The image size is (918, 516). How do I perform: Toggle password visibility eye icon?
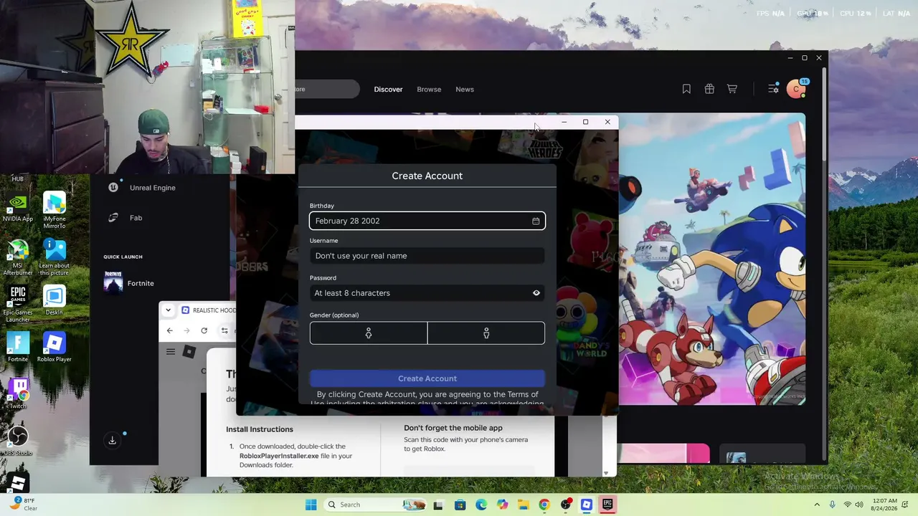pyautogui.click(x=536, y=293)
